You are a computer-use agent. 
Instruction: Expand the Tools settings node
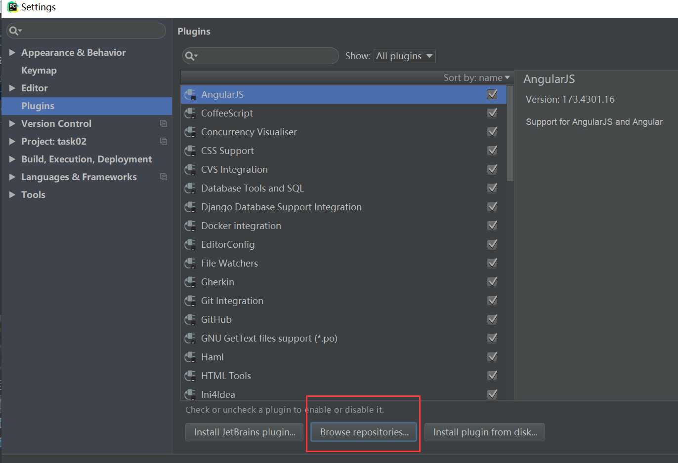tap(12, 194)
